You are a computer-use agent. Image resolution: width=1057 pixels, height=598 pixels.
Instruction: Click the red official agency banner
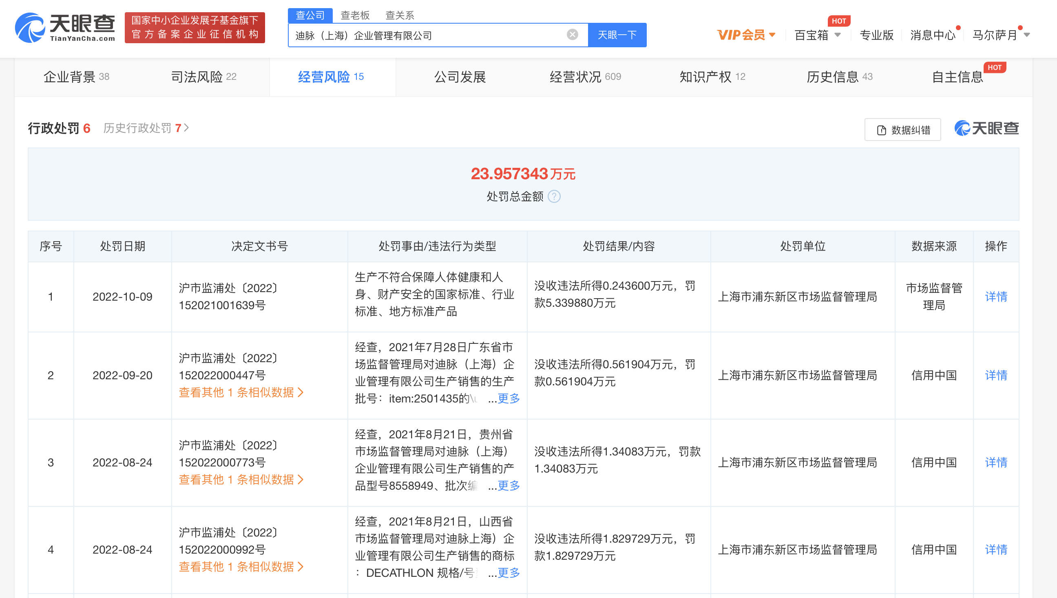coord(195,28)
